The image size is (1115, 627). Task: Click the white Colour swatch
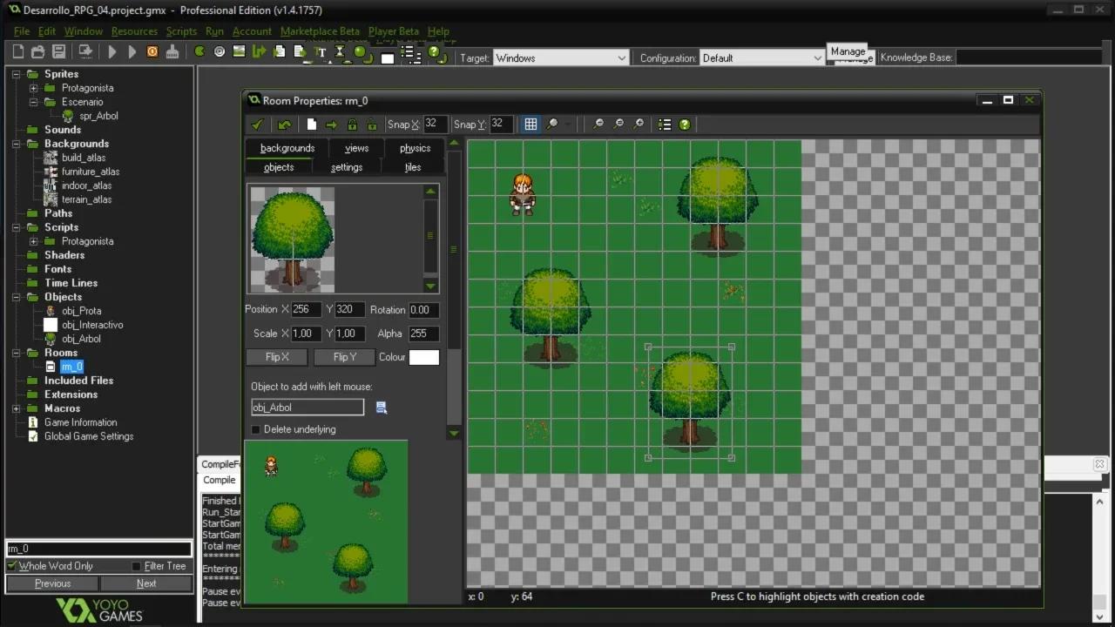(424, 357)
